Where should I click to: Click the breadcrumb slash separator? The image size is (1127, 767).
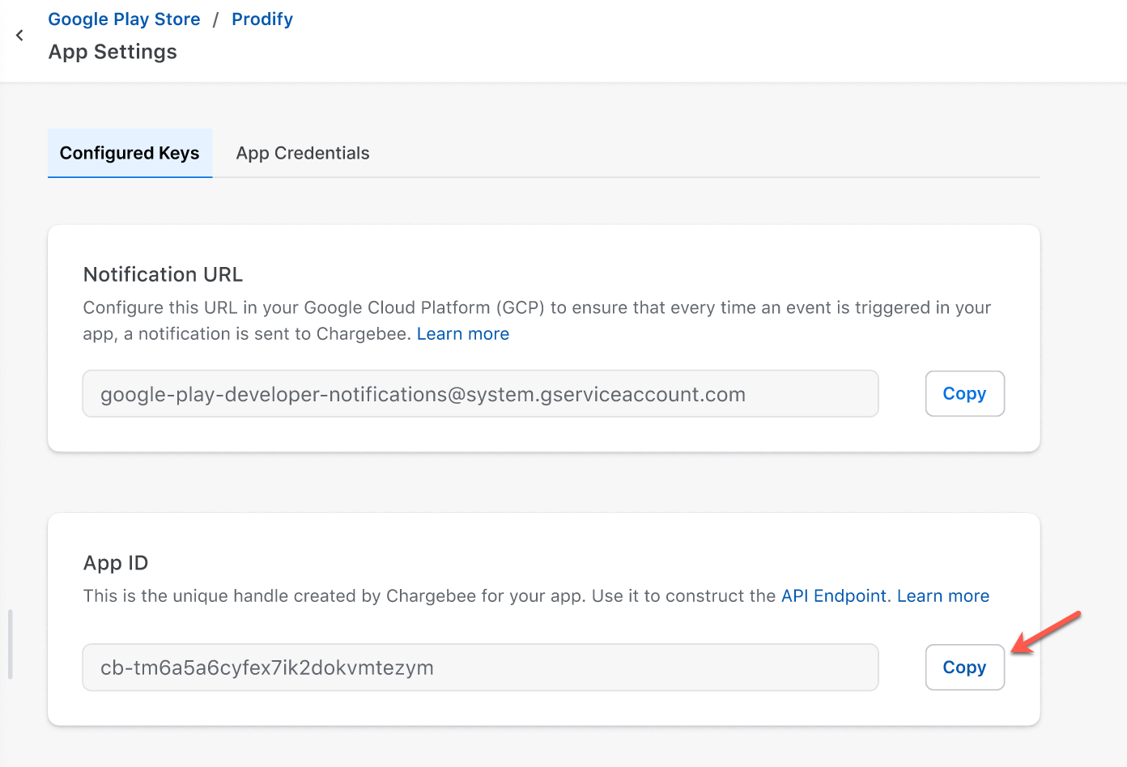coord(216,19)
